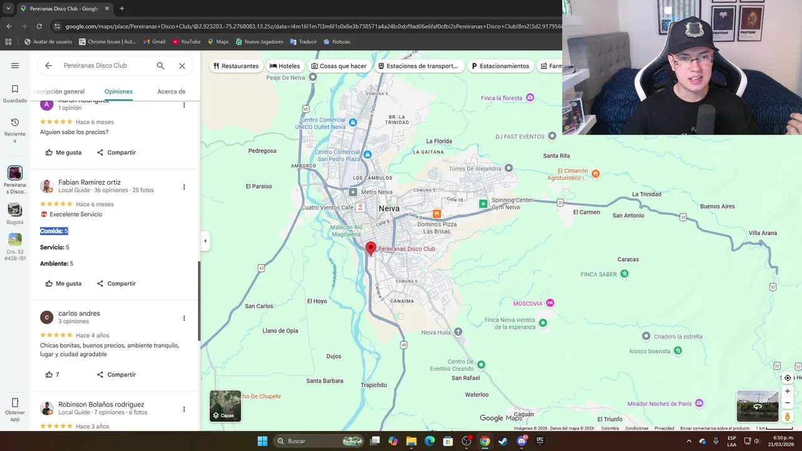Click the Spinning Center Gym Neiva marker
The image size is (802, 451).
[483, 204]
